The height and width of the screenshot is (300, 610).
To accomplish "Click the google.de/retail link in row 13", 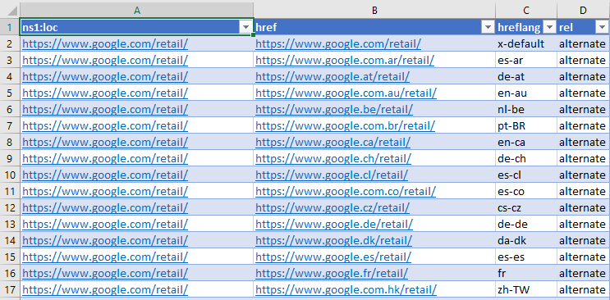I will tap(334, 225).
